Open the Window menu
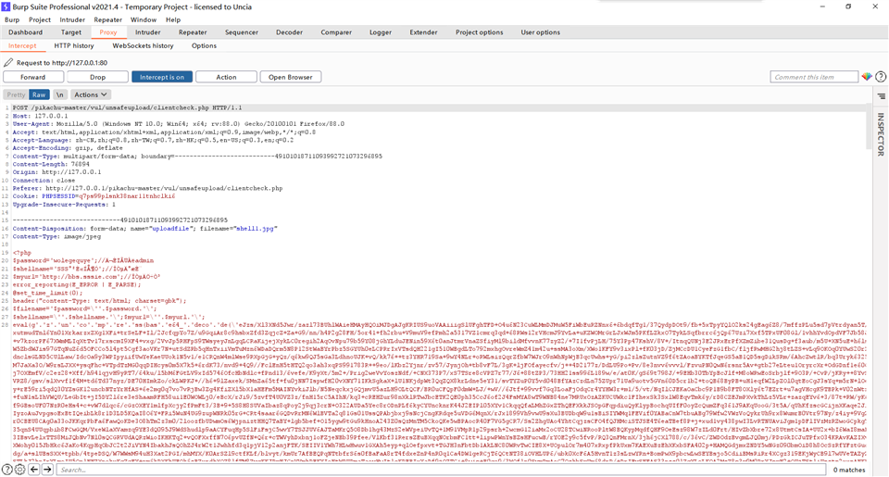This screenshot has height=477, width=889. coord(144,19)
